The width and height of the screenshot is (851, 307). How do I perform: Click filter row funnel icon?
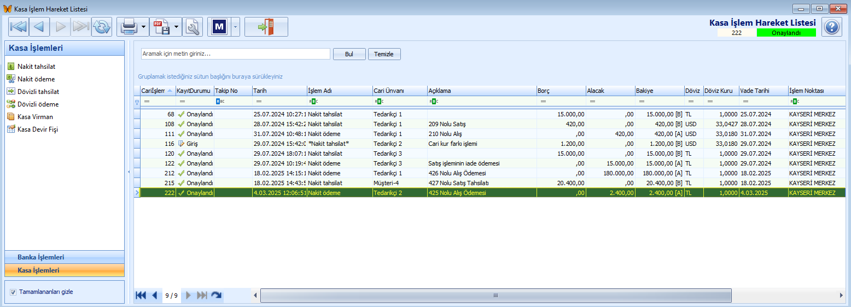137,102
